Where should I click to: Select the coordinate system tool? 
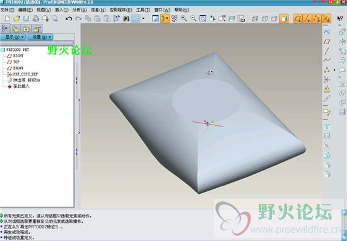[327, 79]
